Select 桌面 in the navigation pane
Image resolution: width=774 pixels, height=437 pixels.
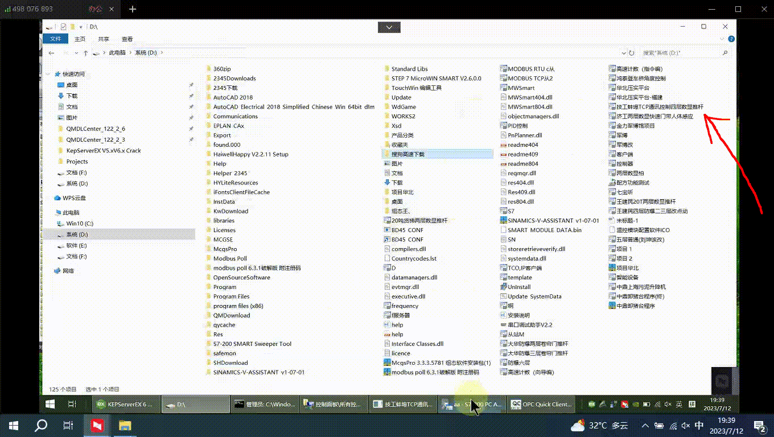tap(72, 85)
